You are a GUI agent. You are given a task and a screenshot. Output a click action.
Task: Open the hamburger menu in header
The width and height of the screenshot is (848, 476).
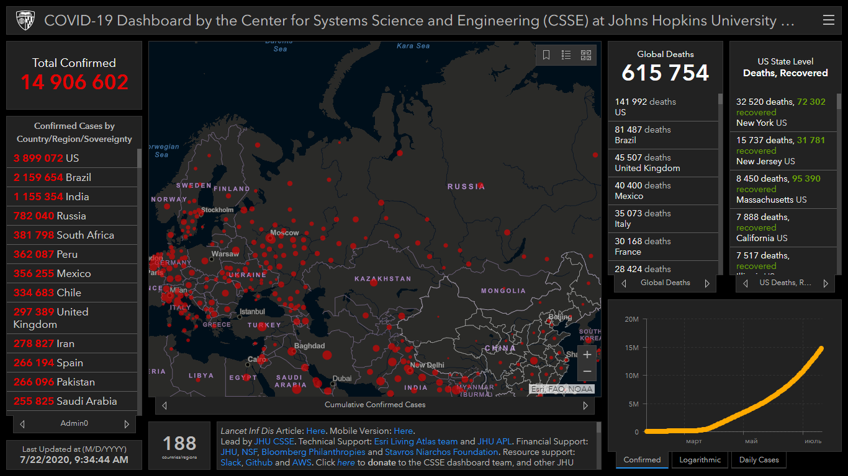coord(828,20)
